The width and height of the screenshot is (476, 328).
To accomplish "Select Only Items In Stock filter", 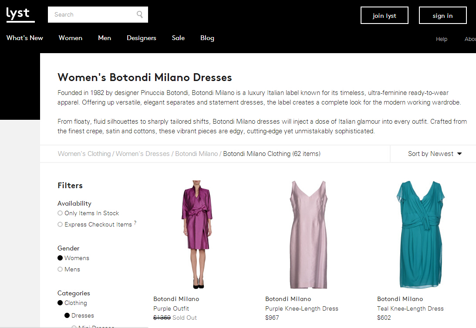I will click(88, 213).
